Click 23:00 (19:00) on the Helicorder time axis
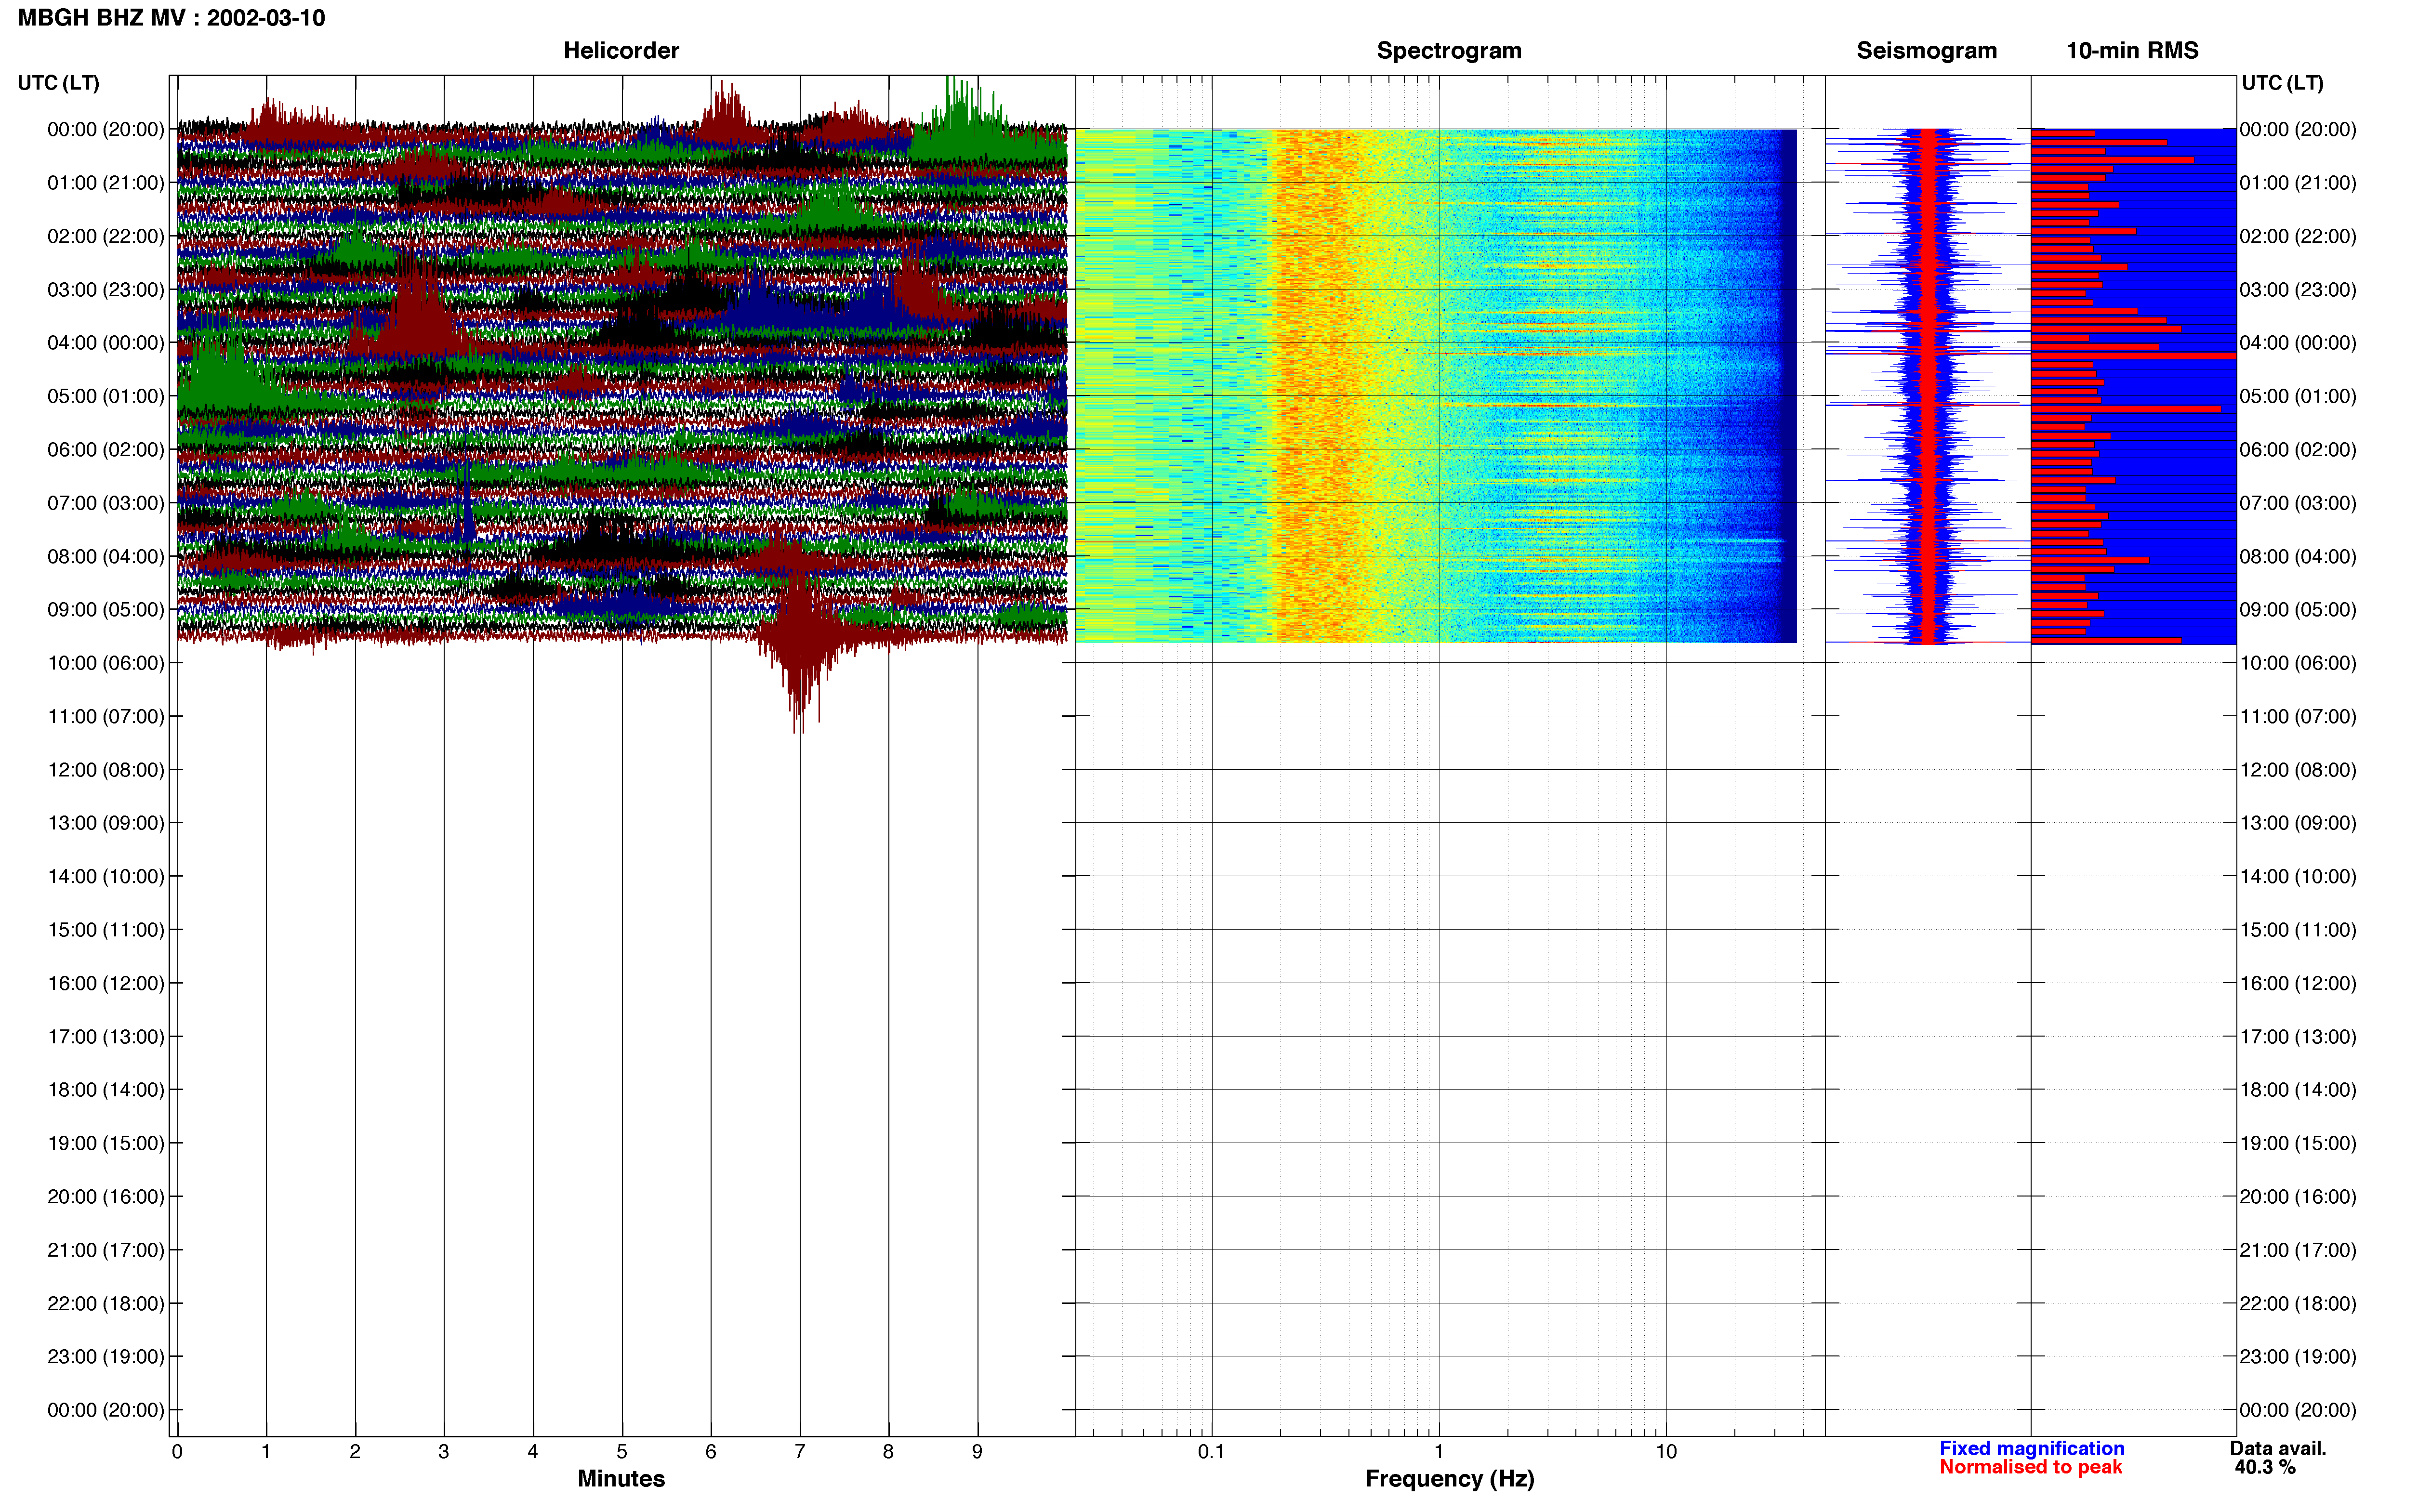 (x=106, y=1357)
